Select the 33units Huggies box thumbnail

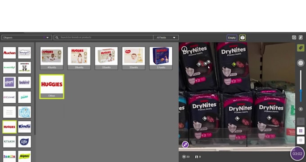[x=106, y=58]
